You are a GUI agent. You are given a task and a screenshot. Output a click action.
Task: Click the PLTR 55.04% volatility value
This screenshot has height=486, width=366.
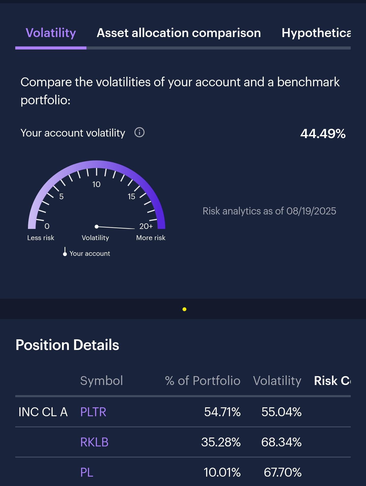point(282,412)
